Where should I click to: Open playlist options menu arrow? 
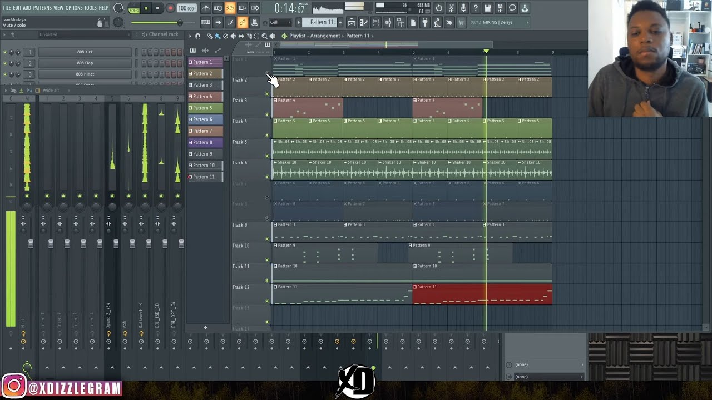coord(190,36)
